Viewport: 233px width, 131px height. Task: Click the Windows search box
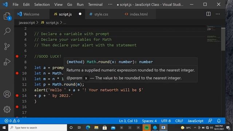37,128
